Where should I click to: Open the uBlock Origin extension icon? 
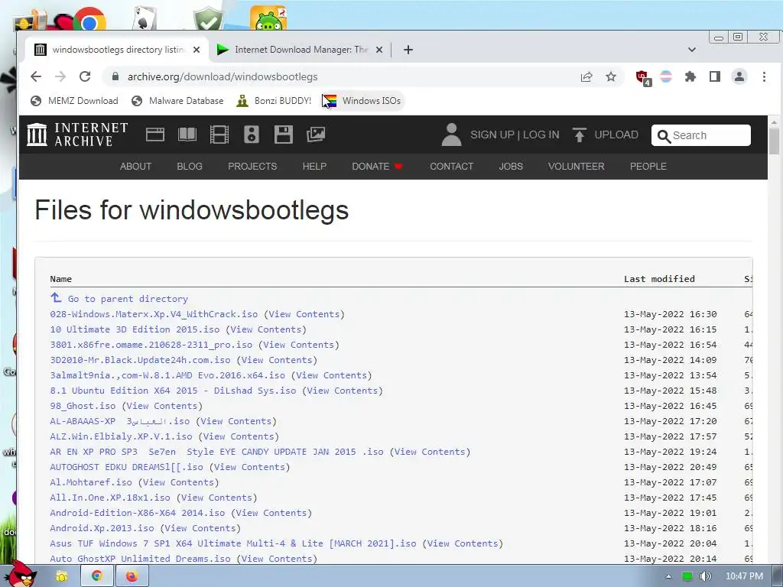tap(642, 78)
